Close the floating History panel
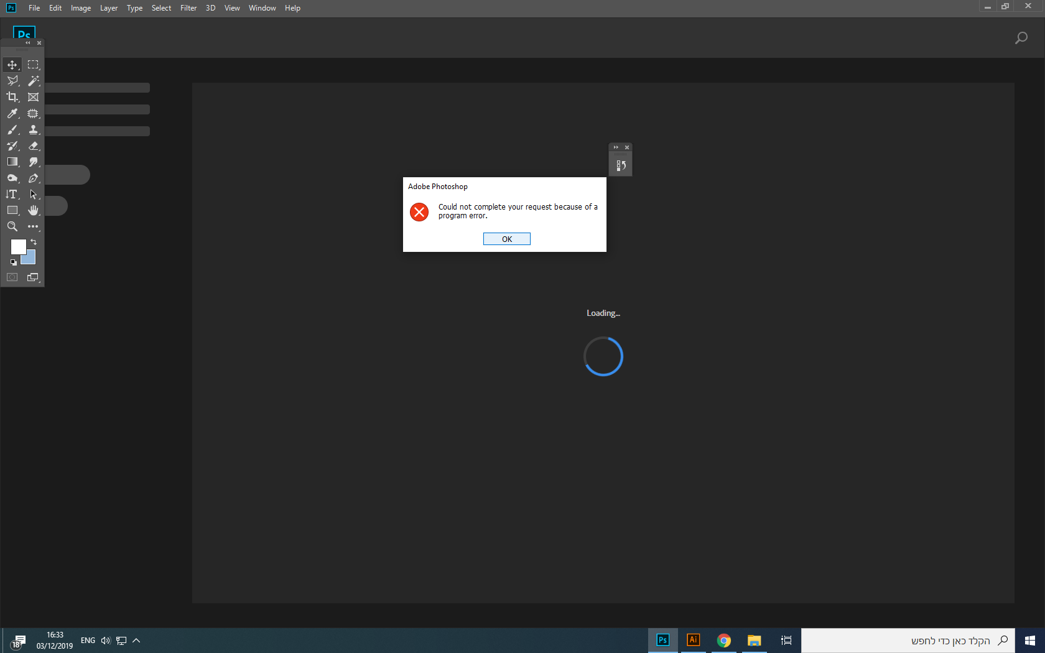The height and width of the screenshot is (653, 1045). click(x=627, y=147)
